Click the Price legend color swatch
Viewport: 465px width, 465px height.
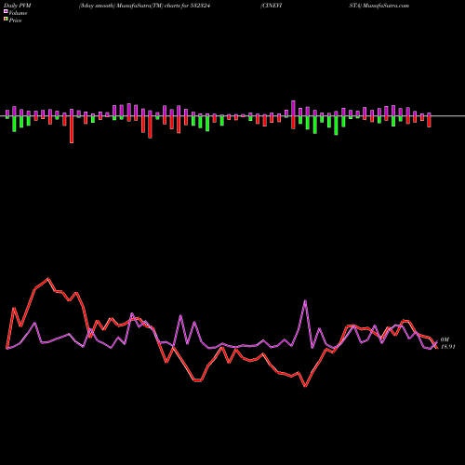click(6, 20)
